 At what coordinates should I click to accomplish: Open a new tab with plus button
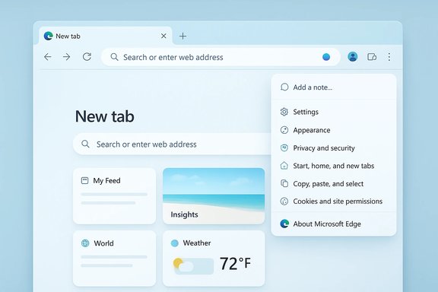[182, 36]
